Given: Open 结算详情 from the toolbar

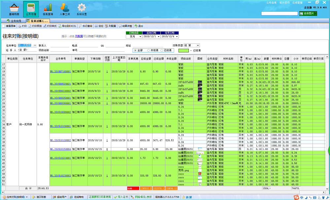Looking at the screenshot, I should pyautogui.click(x=125, y=26).
